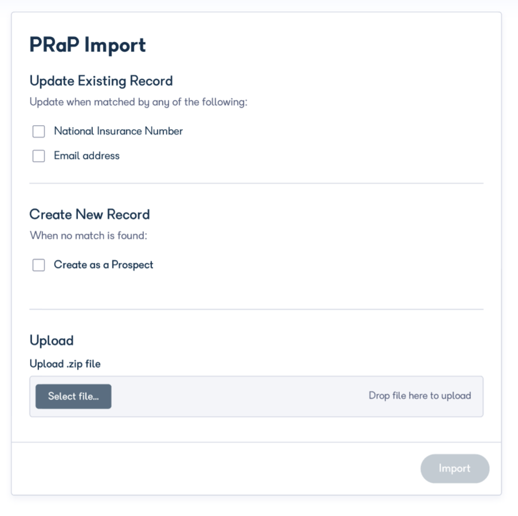Click the Upload .zip file label
The image size is (518, 516).
[x=65, y=364]
